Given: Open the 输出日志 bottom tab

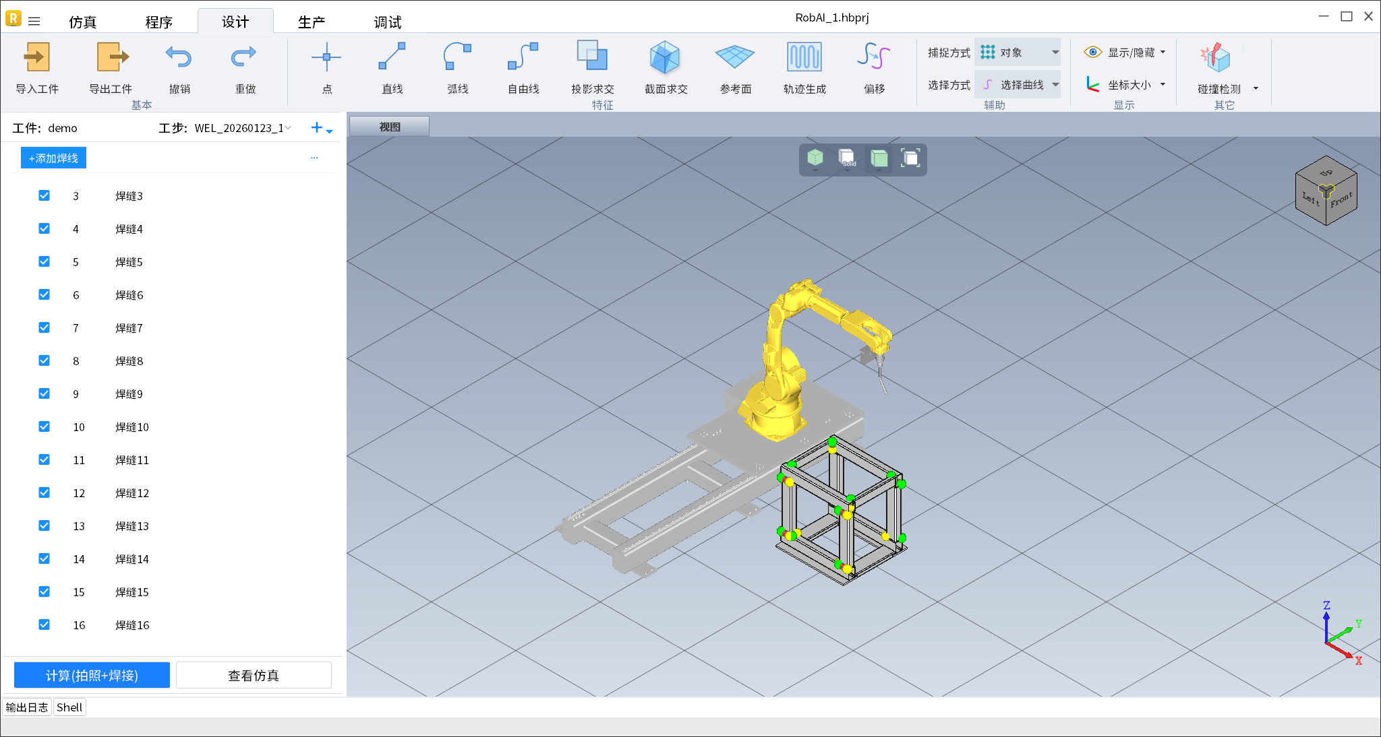Looking at the screenshot, I should click(27, 707).
